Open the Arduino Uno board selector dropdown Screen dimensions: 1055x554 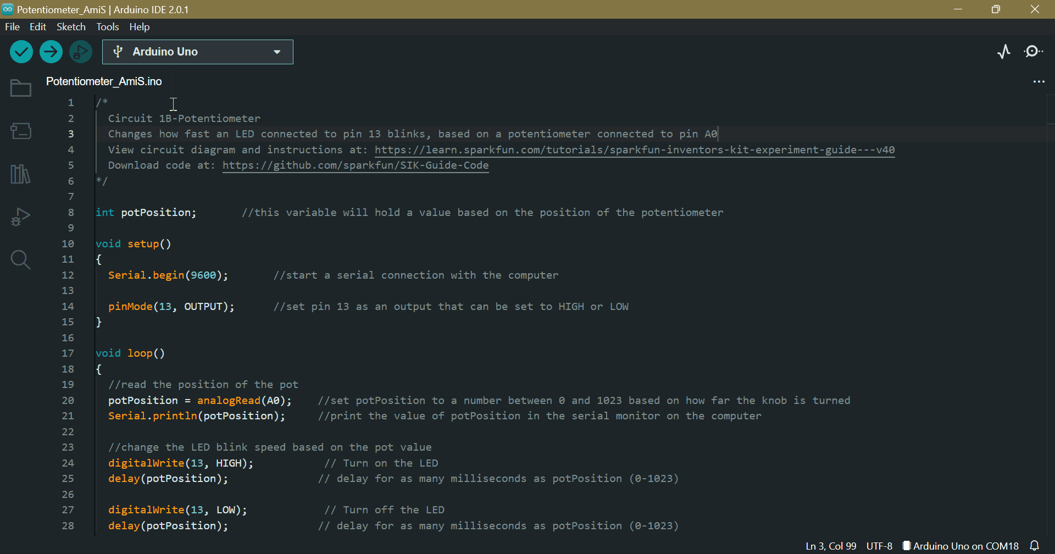tap(198, 52)
